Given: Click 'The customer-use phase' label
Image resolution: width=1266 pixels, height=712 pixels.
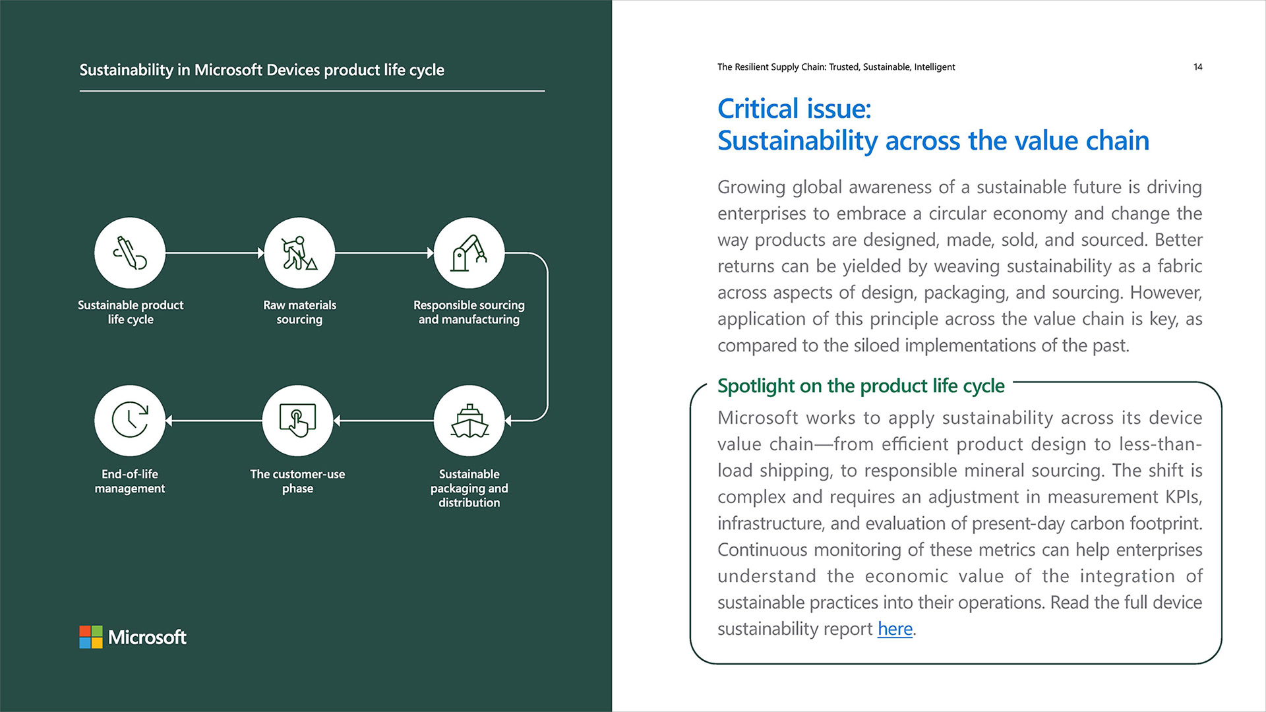Looking at the screenshot, I should [297, 481].
